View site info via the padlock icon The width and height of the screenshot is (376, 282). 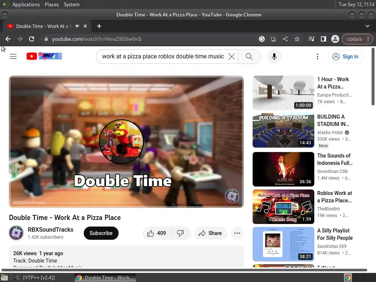46,39
